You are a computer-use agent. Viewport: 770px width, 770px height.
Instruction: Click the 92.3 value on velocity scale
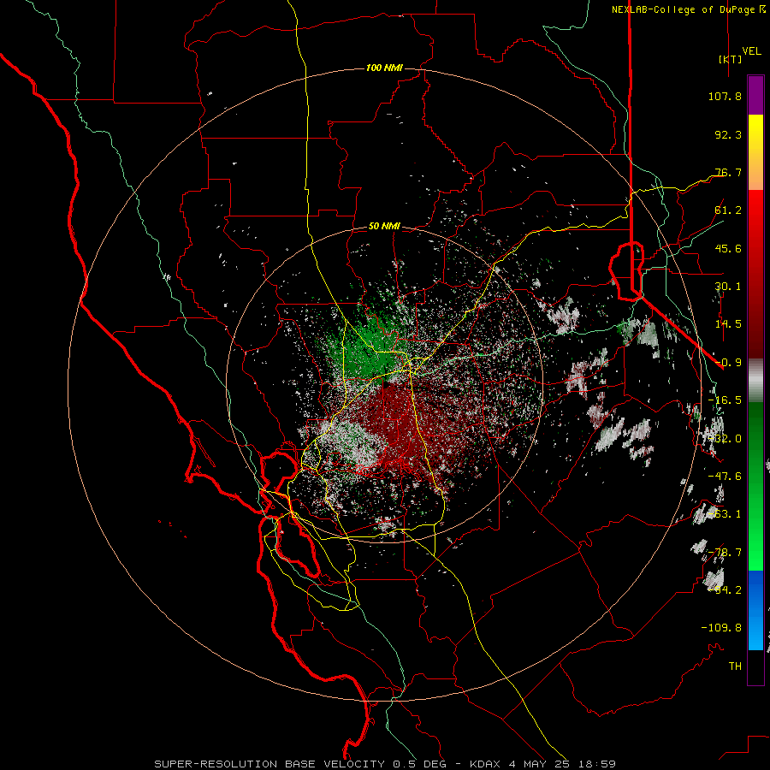(728, 134)
